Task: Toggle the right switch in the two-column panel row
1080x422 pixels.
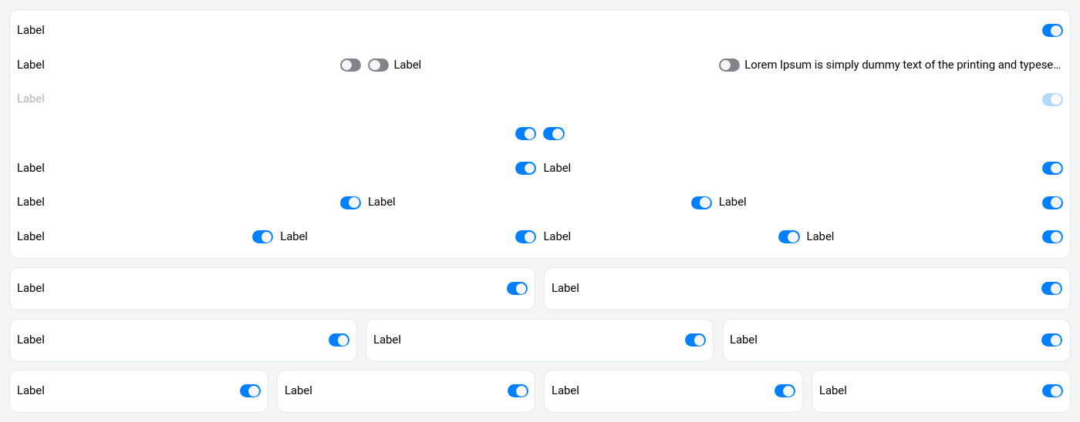Action: tap(1052, 169)
